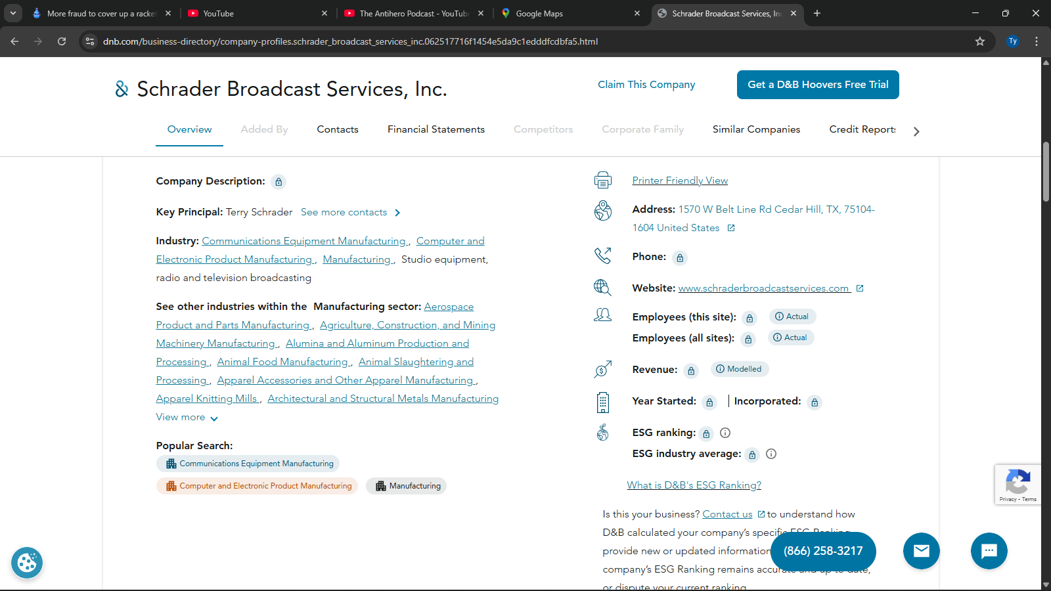Open Apparel Knitting Mills link

pos(207,399)
